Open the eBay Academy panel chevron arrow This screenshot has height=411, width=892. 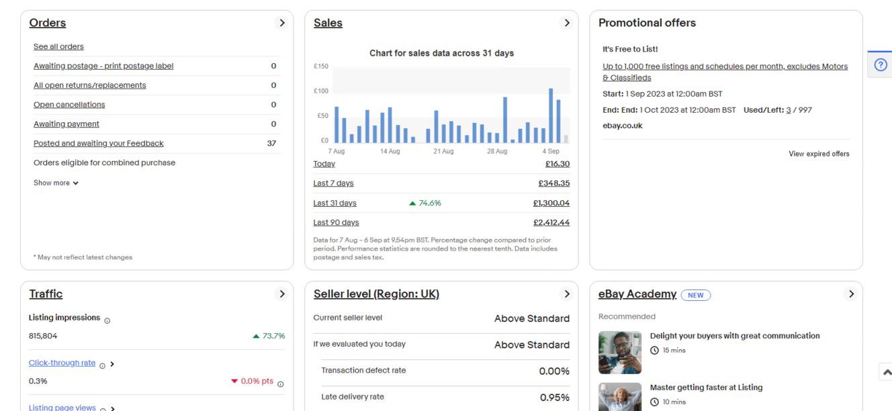852,294
